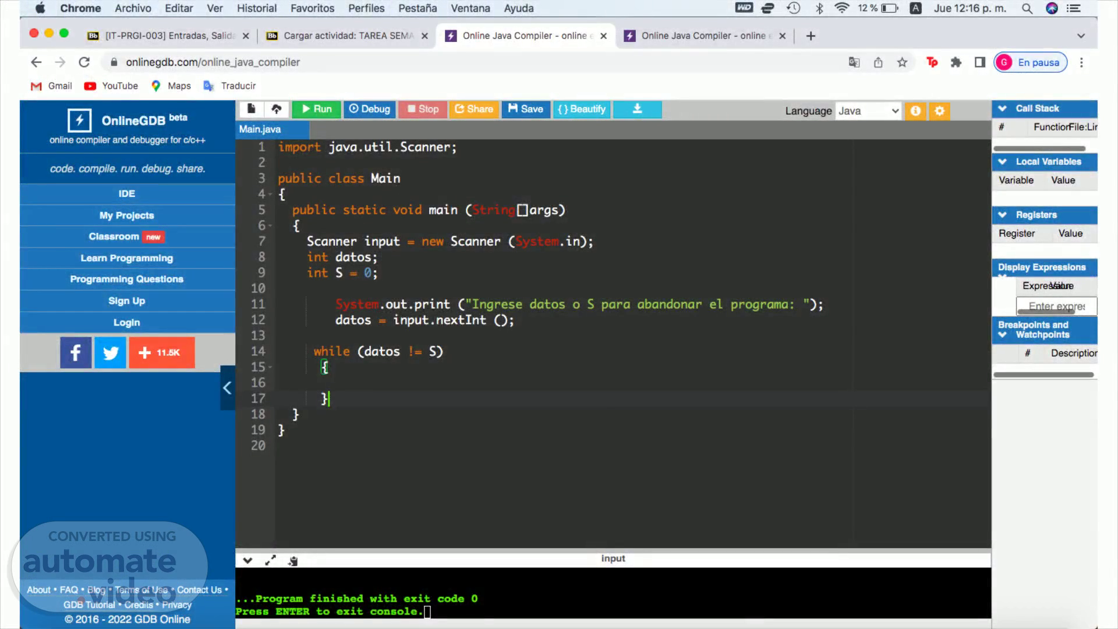1118x629 pixels.
Task: Open the Language Java dropdown
Action: click(x=868, y=111)
